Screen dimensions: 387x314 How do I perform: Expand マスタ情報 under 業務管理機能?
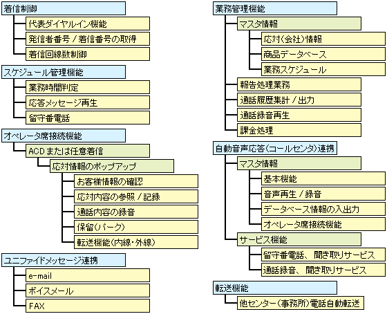[299, 24]
